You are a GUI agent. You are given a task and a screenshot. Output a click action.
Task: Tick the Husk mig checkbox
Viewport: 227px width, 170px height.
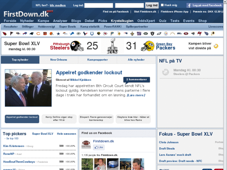pos(162,5)
